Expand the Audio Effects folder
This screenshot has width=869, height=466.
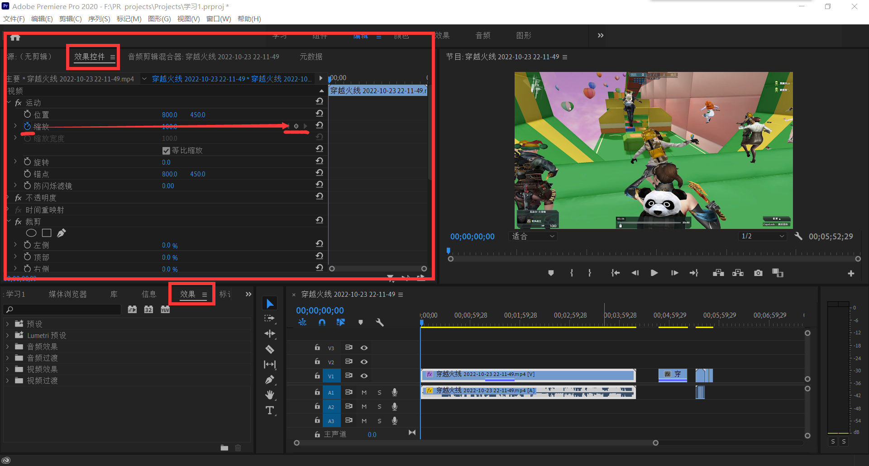pyautogui.click(x=7, y=347)
